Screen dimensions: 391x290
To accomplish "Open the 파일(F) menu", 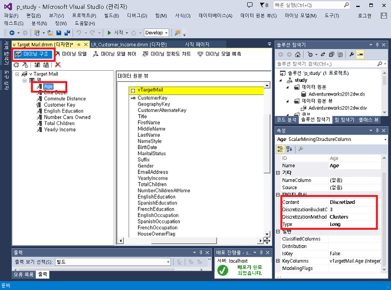I will [x=11, y=16].
